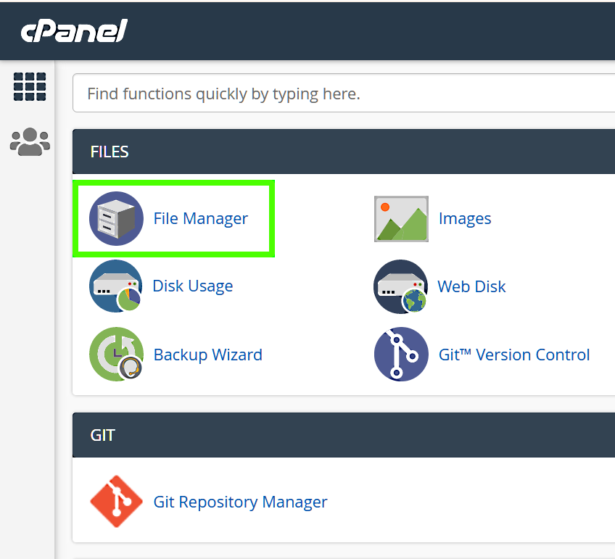Open Web Disk via its globe icon

(x=401, y=286)
